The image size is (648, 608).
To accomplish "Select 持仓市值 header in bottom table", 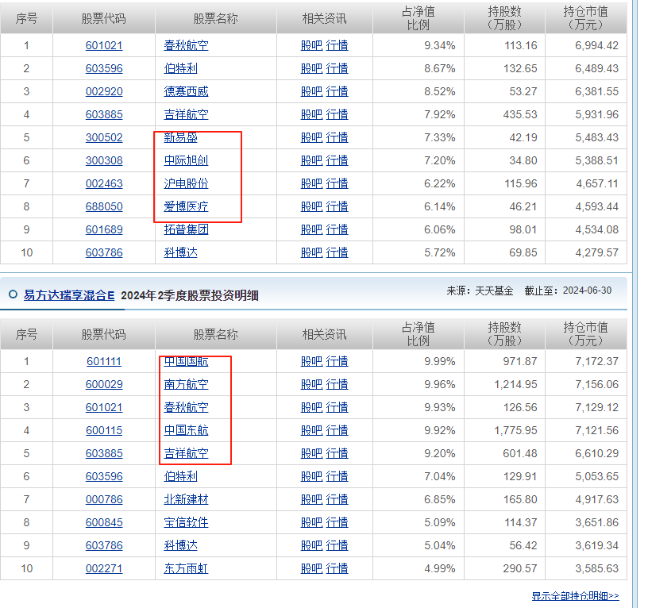I will tap(586, 334).
